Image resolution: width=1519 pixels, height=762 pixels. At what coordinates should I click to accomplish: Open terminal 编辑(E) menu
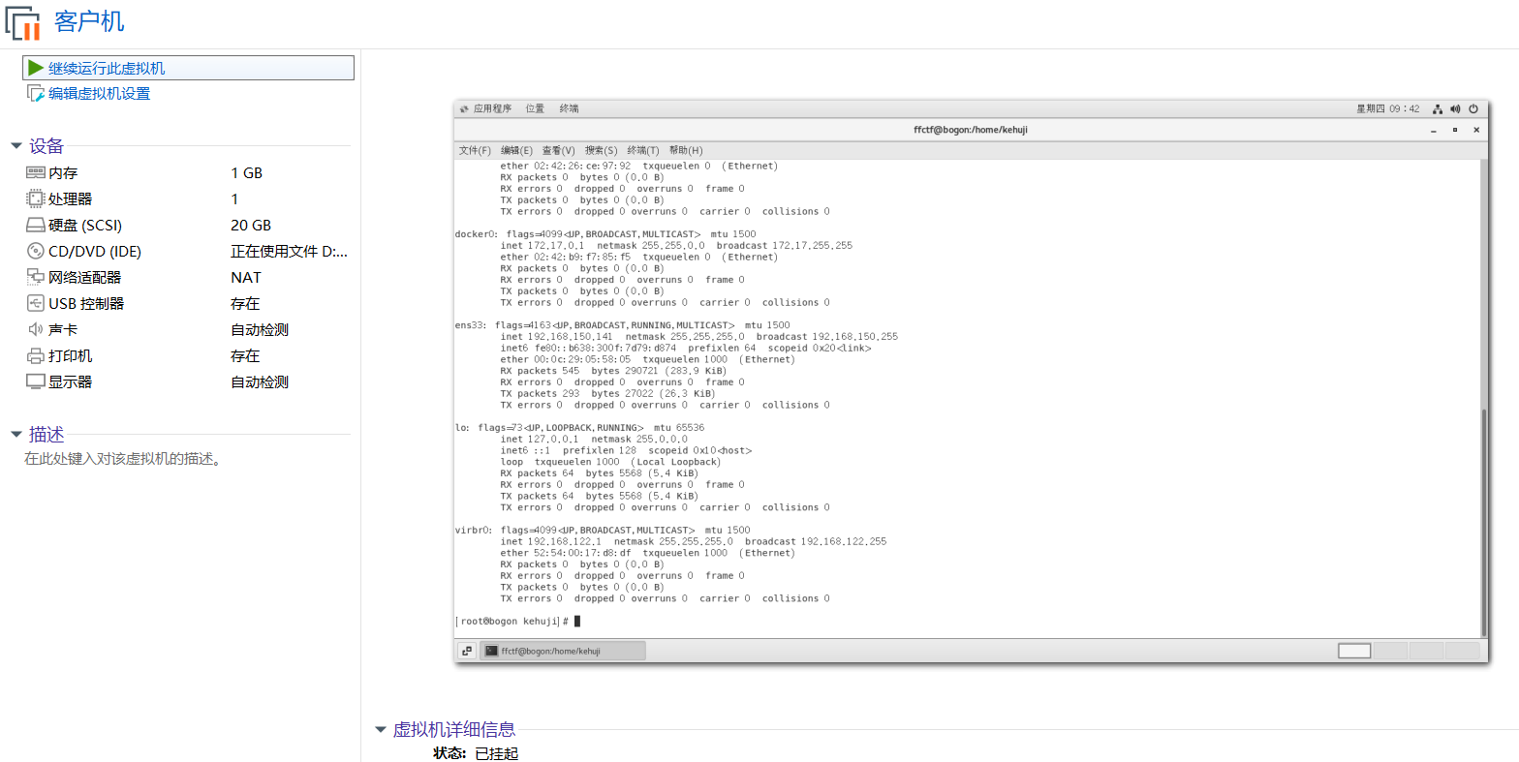tap(516, 150)
